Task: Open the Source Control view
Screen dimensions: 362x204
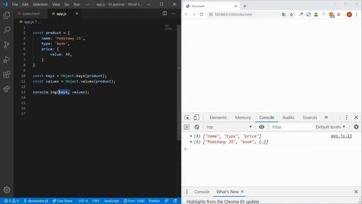Action: pyautogui.click(x=7, y=45)
